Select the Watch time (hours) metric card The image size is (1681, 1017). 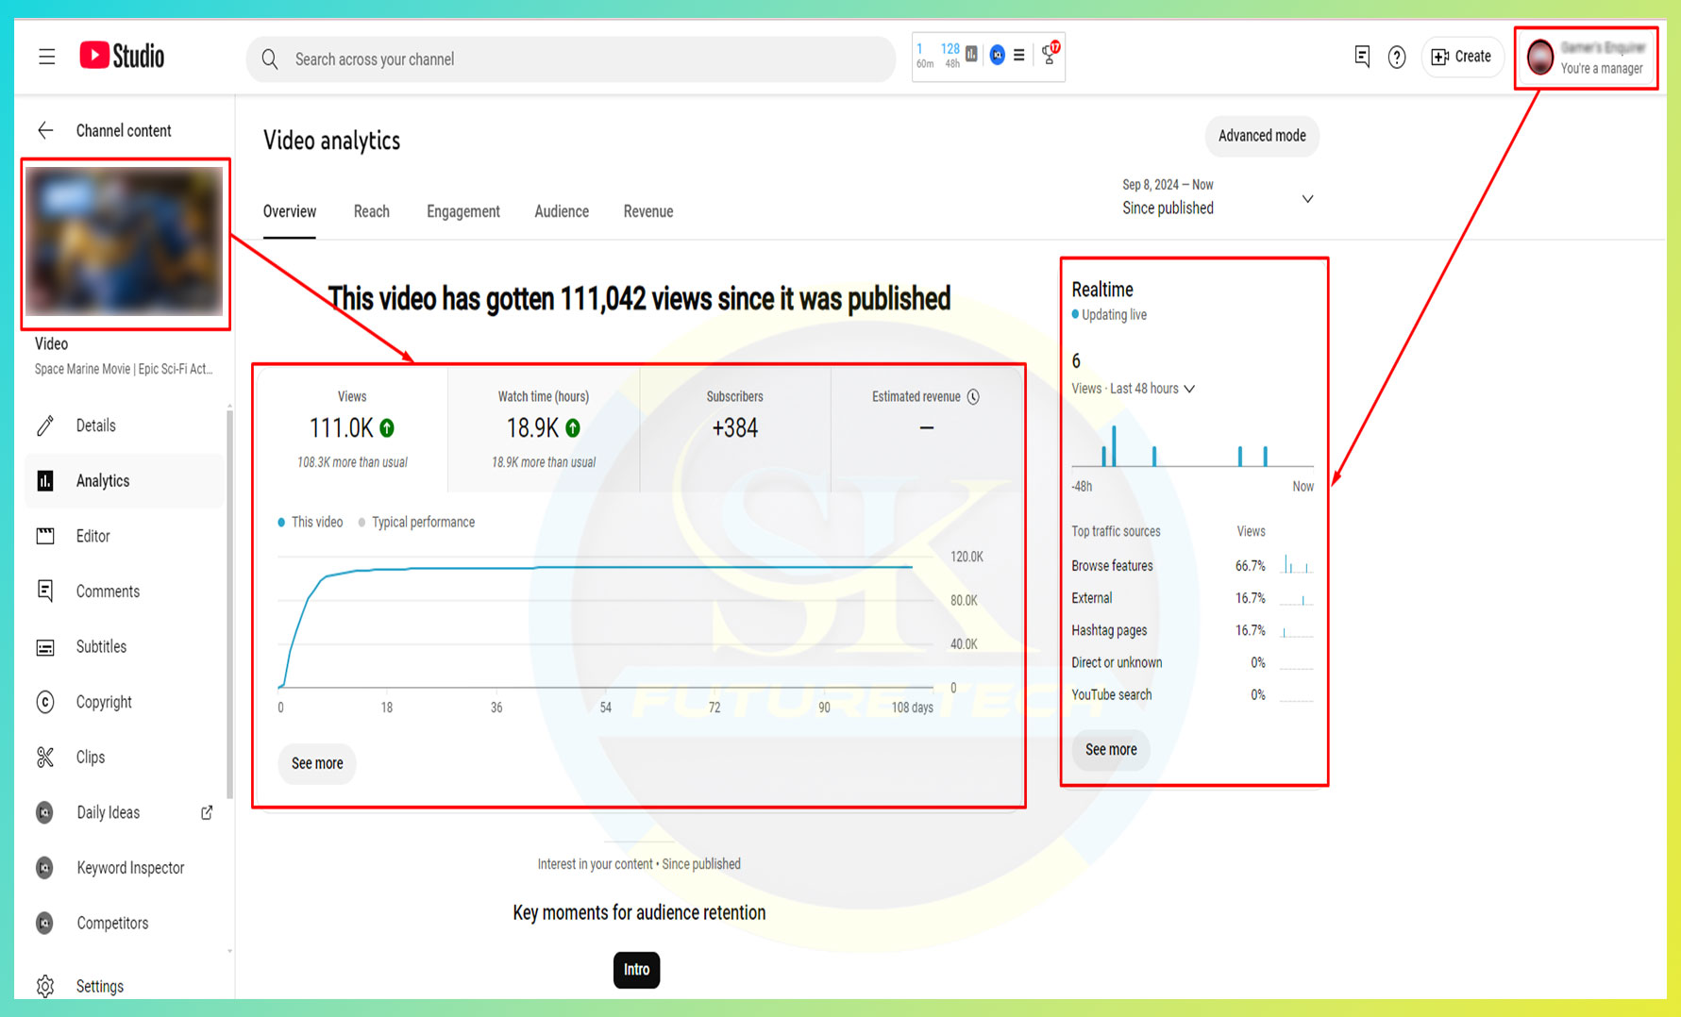click(x=544, y=429)
